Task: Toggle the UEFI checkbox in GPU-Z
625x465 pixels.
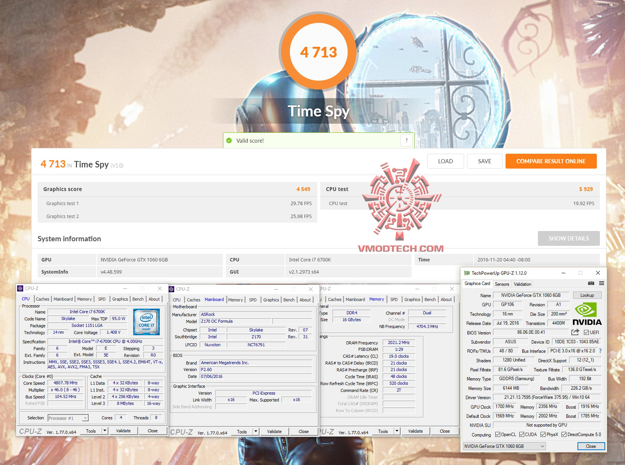Action: [x=586, y=333]
